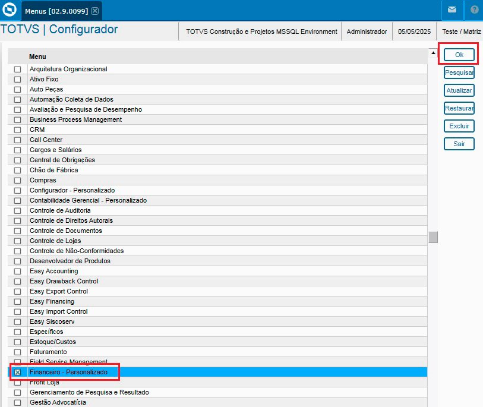Click the Pesquisar button

point(459,72)
